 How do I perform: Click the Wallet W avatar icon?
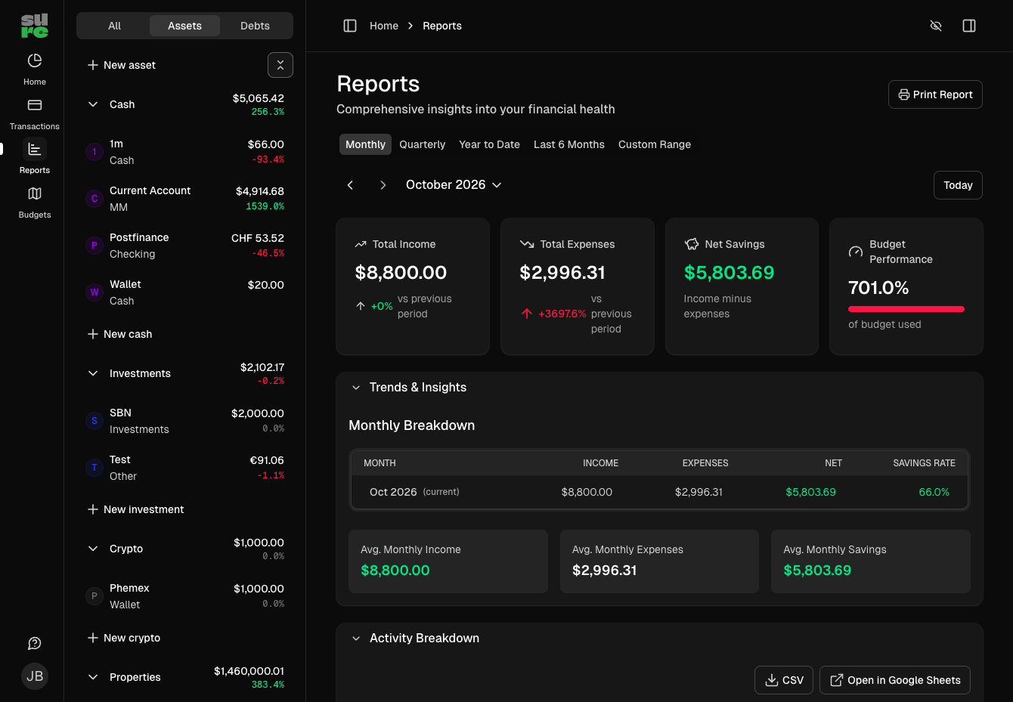coord(94,292)
